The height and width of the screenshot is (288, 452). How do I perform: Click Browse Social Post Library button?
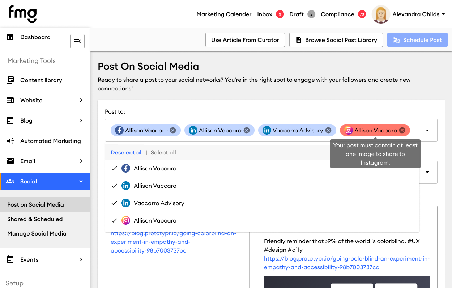336,40
